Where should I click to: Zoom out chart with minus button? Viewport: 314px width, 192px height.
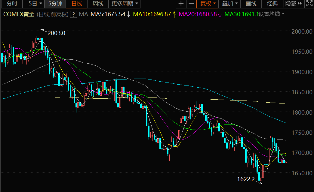(191, 4)
